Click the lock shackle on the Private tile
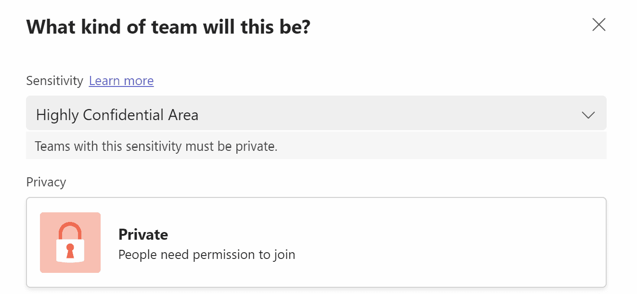The image size is (637, 294). (70, 230)
